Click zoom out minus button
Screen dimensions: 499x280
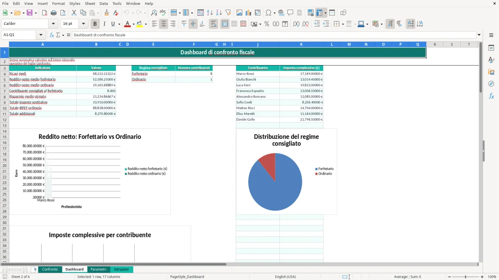449,277
